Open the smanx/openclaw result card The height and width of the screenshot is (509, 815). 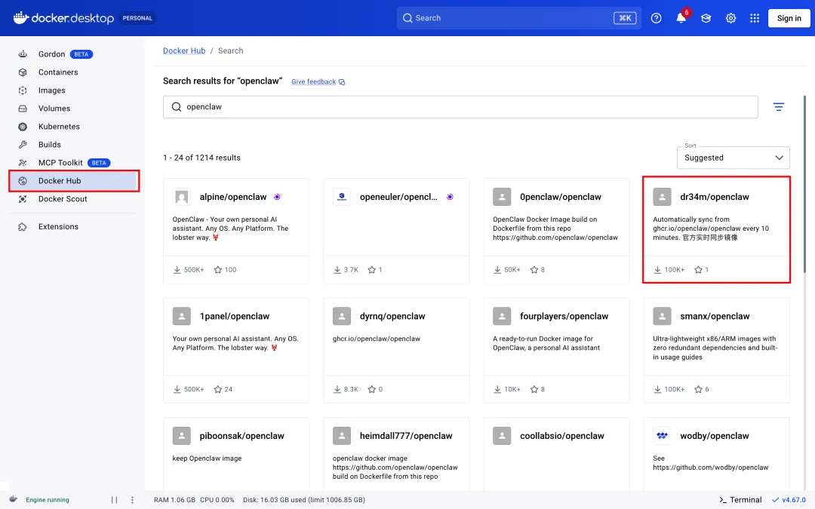coord(716,351)
